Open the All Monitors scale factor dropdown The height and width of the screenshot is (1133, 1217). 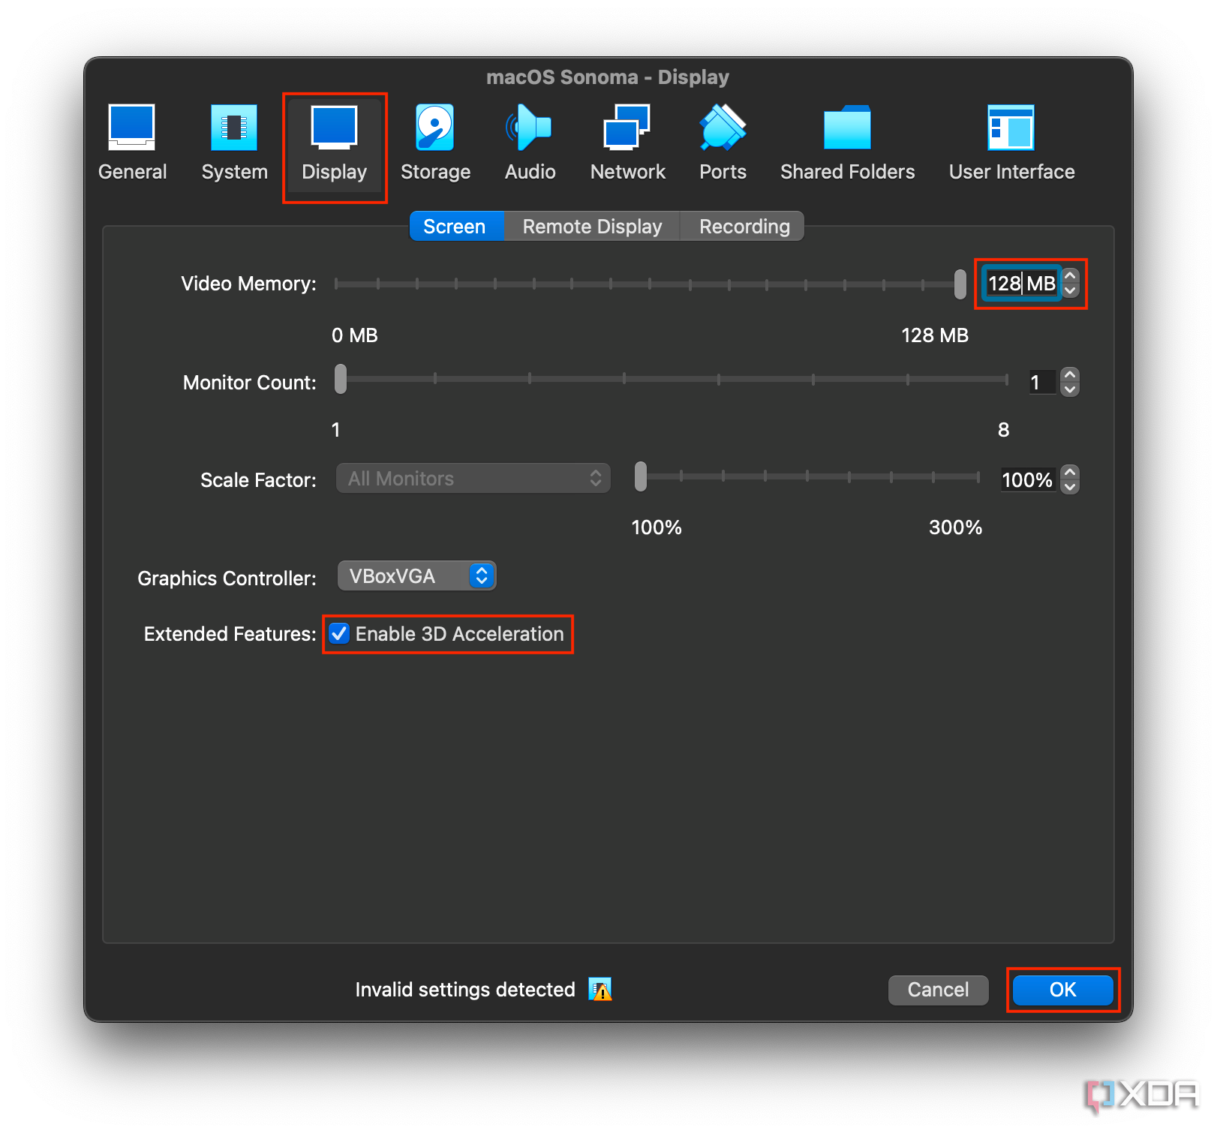pos(473,479)
